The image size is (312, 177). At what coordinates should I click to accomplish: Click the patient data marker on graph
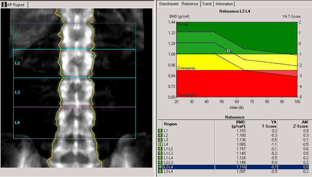228,51
